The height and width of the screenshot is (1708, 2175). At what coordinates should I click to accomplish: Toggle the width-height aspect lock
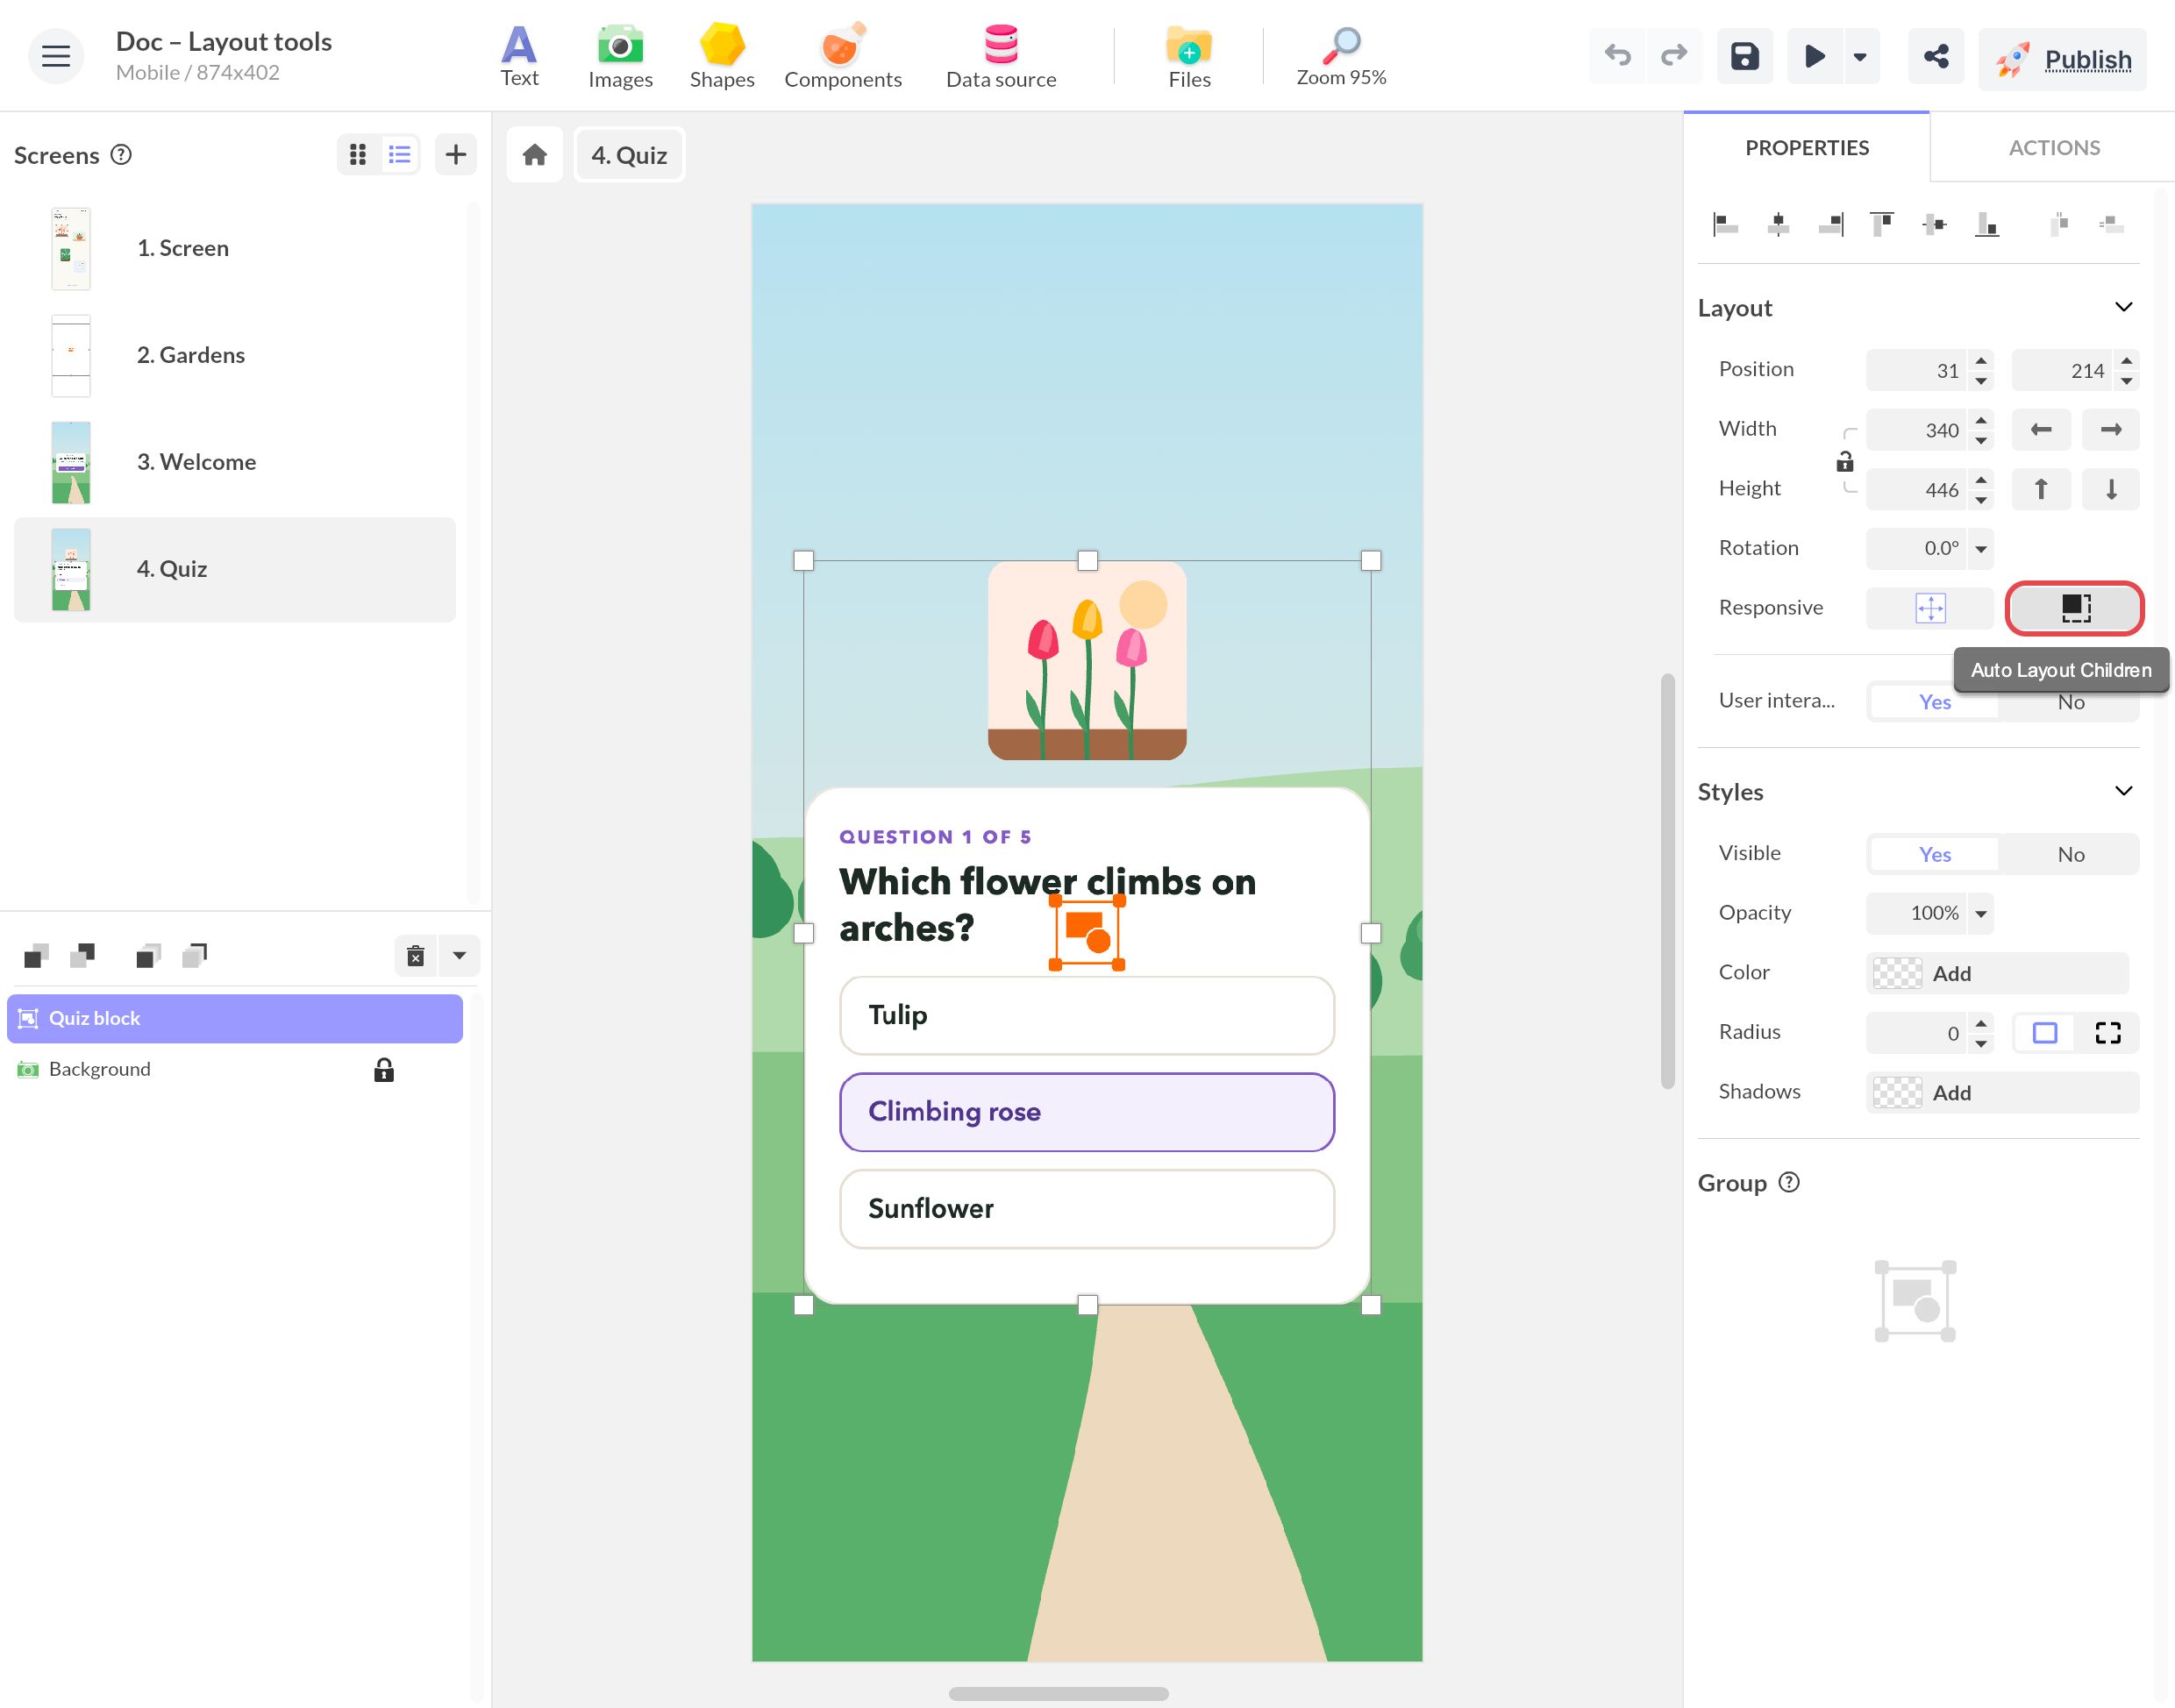pos(1844,461)
